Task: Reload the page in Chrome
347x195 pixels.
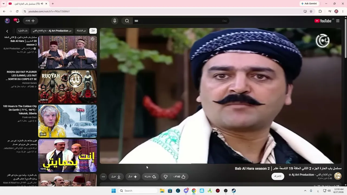Action: (x=17, y=11)
